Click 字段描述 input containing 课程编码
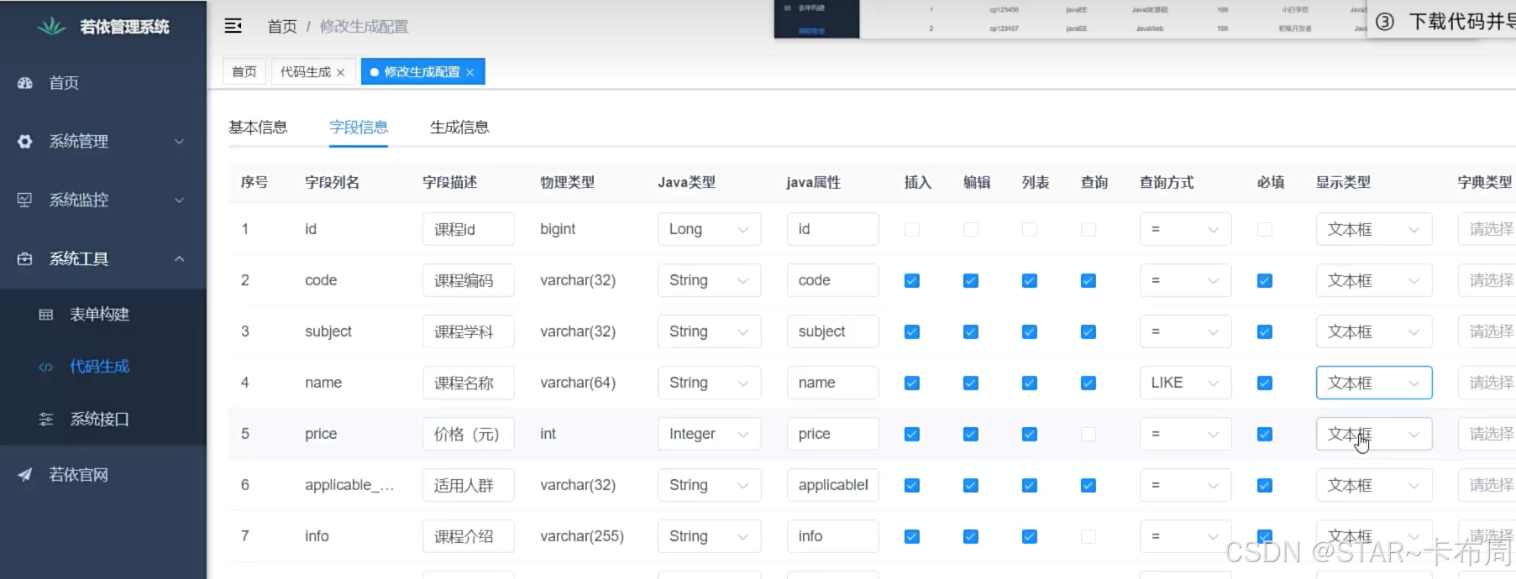The width and height of the screenshot is (1516, 579). click(468, 280)
